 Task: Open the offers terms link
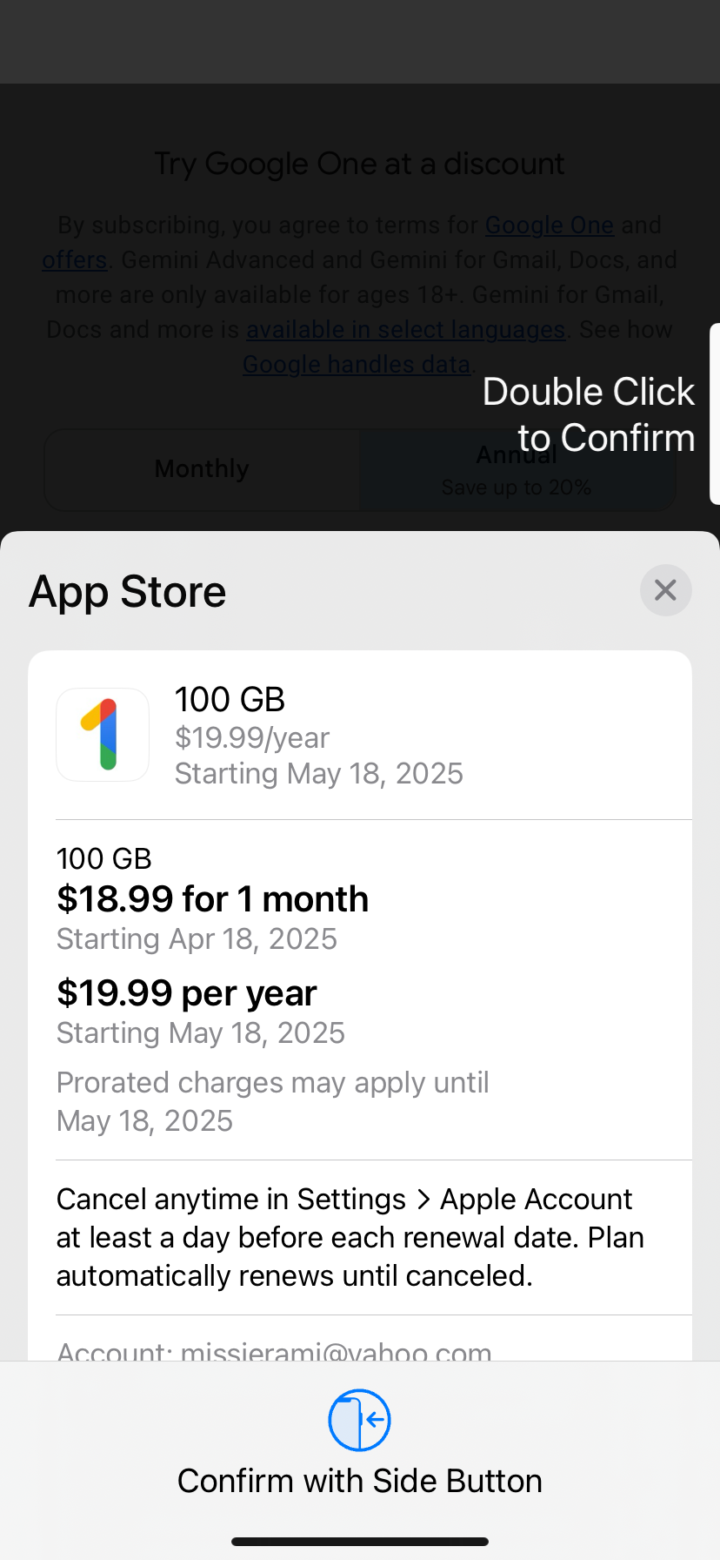tap(75, 259)
